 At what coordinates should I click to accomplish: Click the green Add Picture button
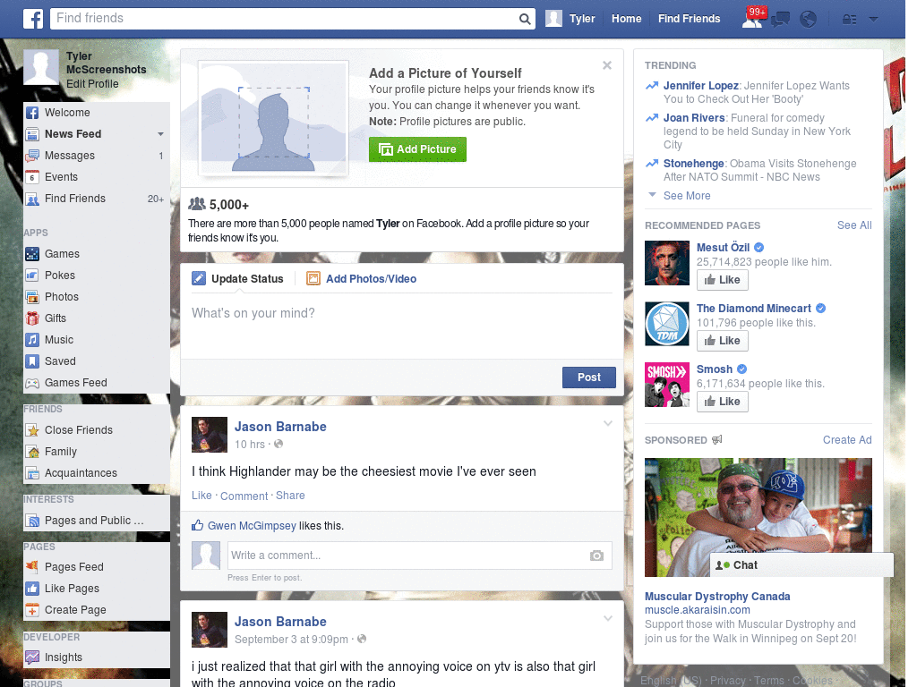(417, 149)
